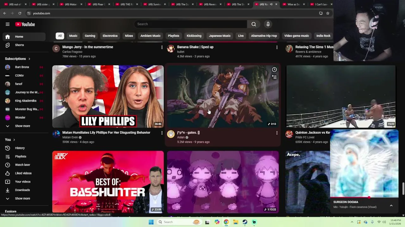Screen dimensions: 405x227
Task: Open the Matan Even channel link
Action: [x=70, y=137]
